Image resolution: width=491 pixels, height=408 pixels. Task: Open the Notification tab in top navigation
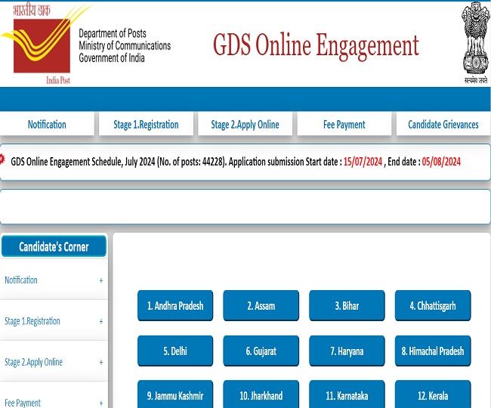click(47, 125)
